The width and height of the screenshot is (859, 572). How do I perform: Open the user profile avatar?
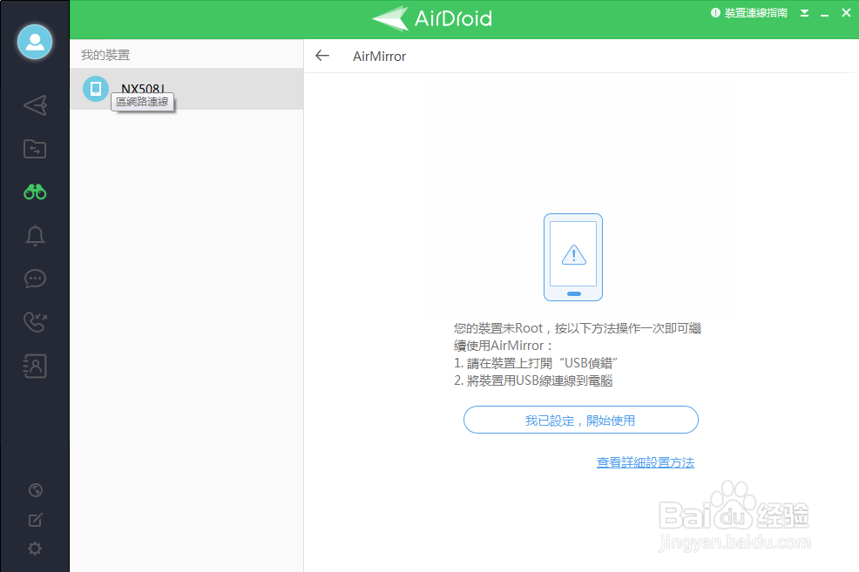(35, 41)
